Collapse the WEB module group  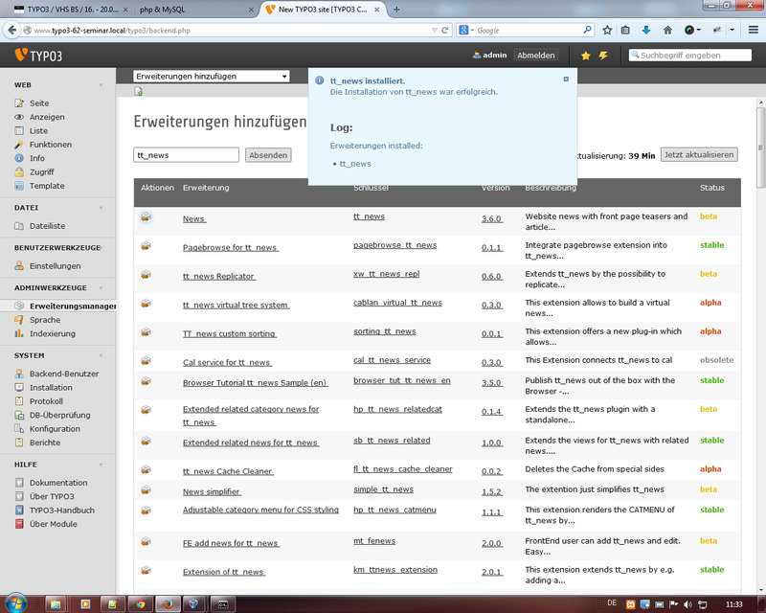pyautogui.click(x=101, y=85)
